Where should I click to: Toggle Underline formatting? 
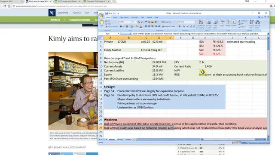(127, 27)
